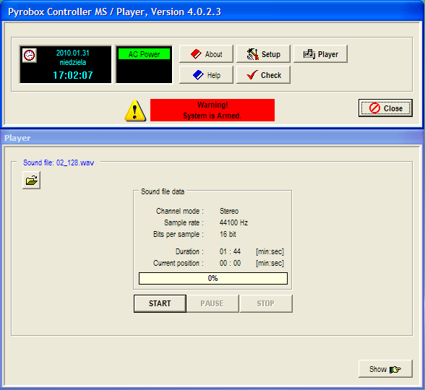Viewport: 425px width, 390px height.
Task: Click the 01 : 44 duration value
Action: (230, 251)
